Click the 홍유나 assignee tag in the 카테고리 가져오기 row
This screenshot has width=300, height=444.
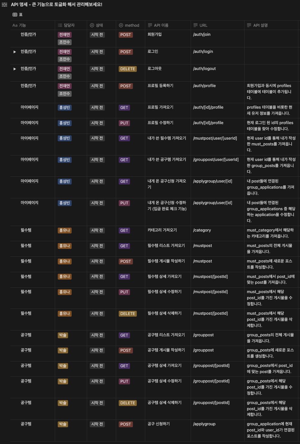[65, 231]
